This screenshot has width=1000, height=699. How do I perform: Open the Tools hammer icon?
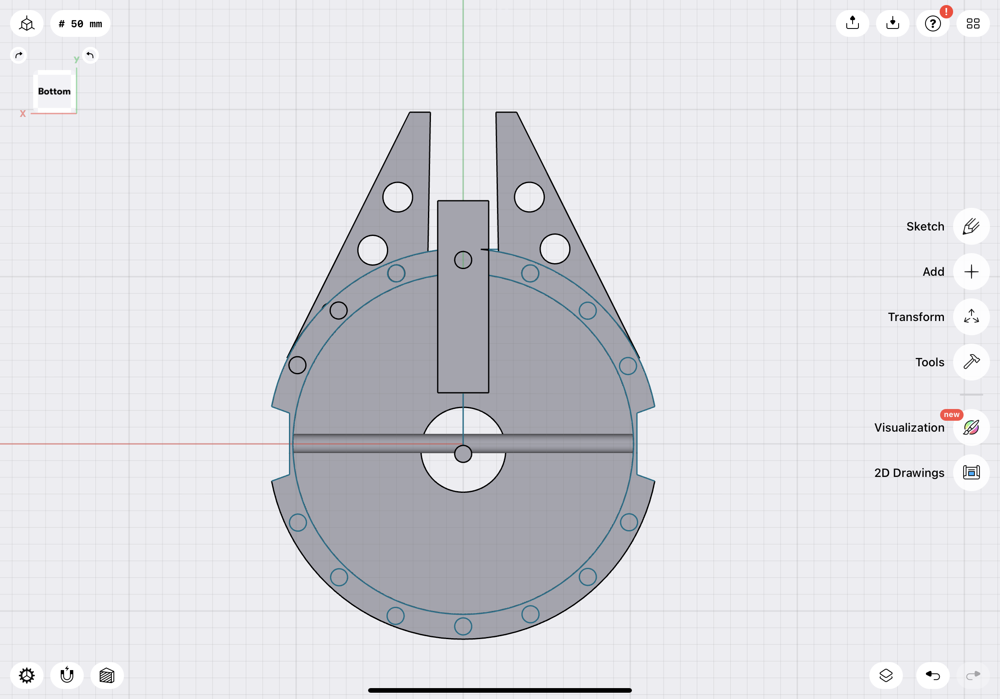tap(971, 362)
